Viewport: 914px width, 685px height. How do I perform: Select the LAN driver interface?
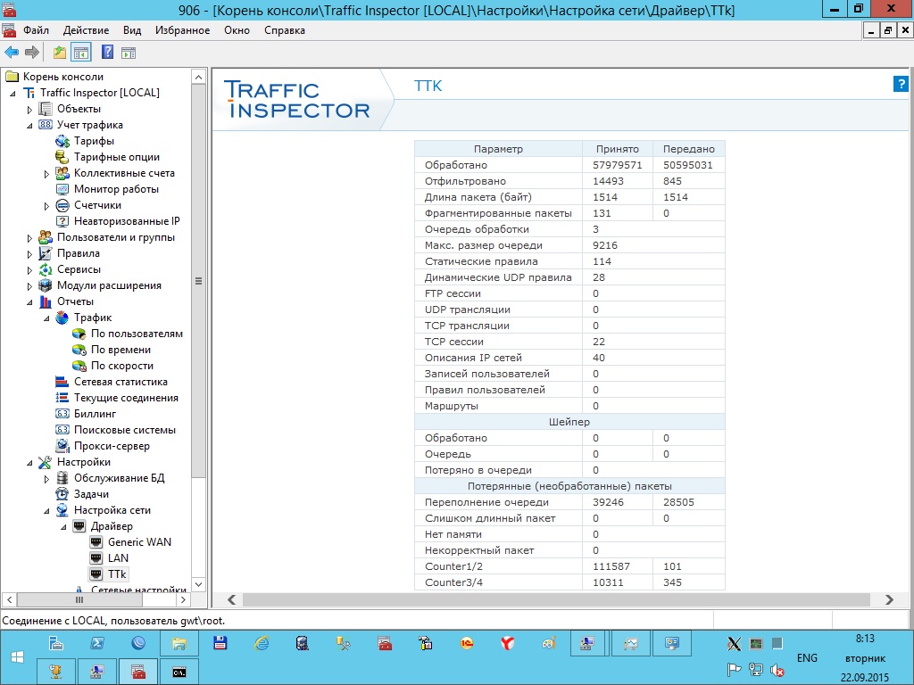(x=118, y=558)
